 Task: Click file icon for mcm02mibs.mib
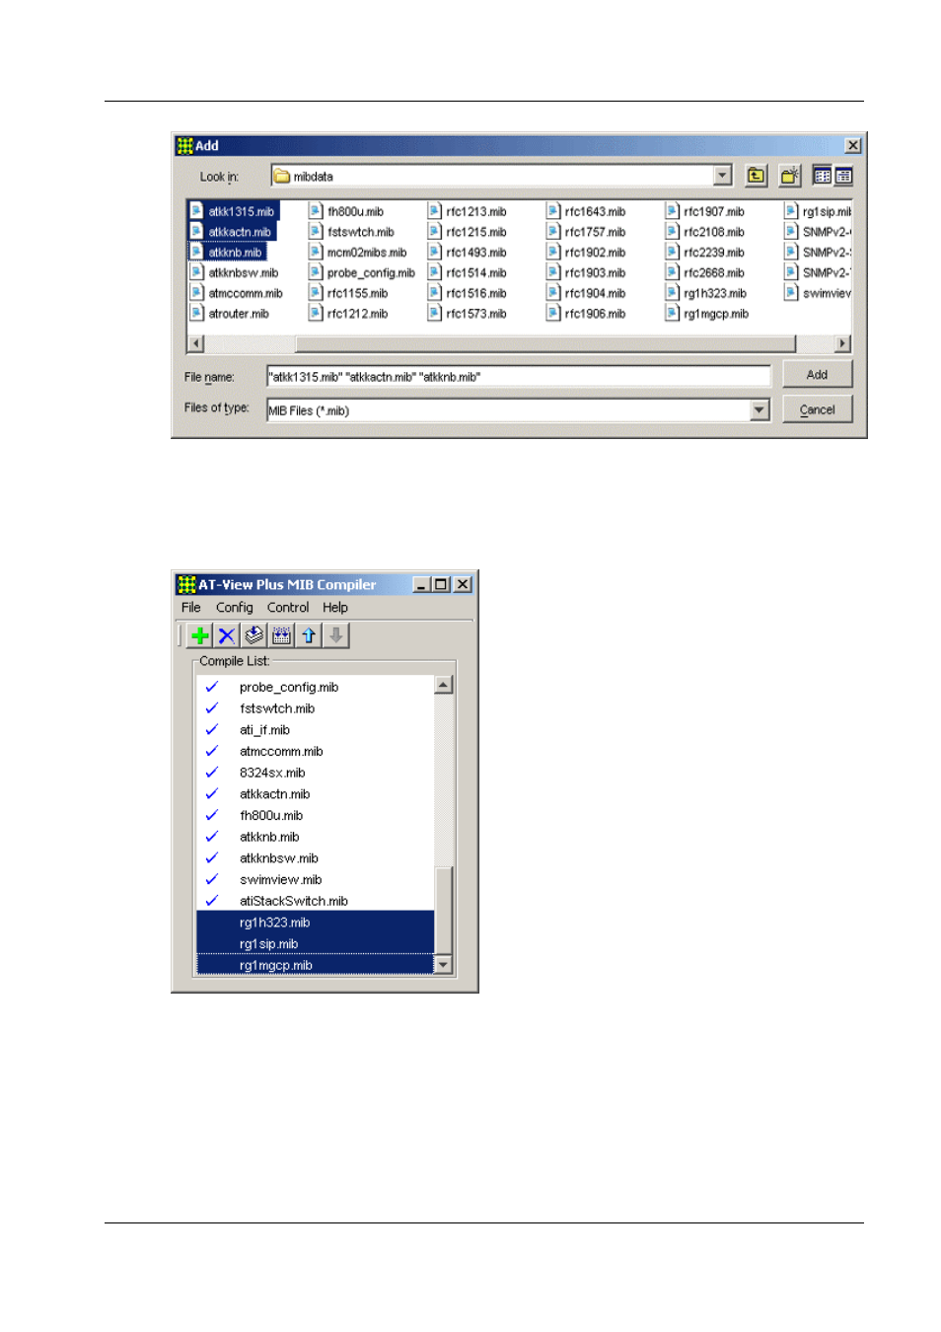click(316, 253)
